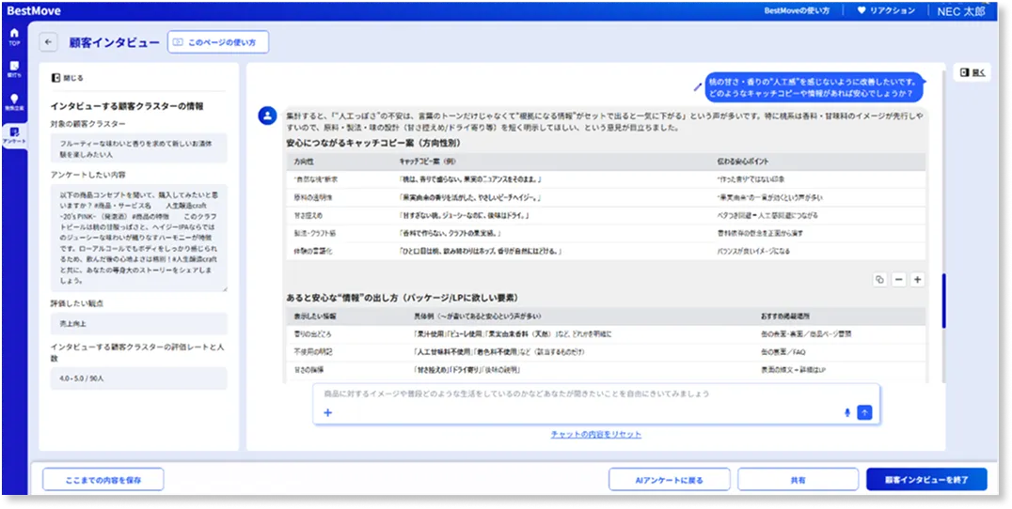
Task: Select the 不使用の明記 row label
Action: [x=312, y=352]
